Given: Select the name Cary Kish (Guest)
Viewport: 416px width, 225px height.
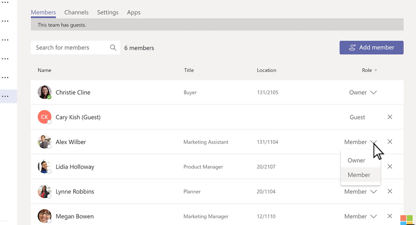Looking at the screenshot, I should pyautogui.click(x=78, y=117).
